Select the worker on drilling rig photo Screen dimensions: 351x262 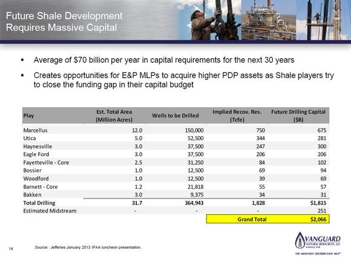coord(211,20)
